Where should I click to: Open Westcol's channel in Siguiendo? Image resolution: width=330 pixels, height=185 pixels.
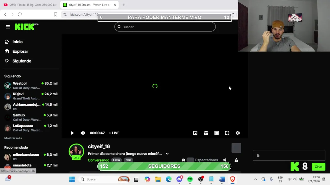31,86
